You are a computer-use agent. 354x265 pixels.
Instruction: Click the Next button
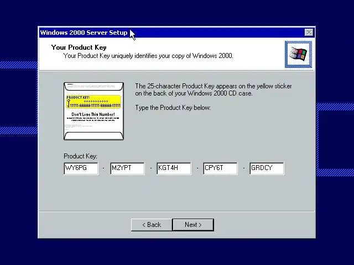(x=193, y=225)
